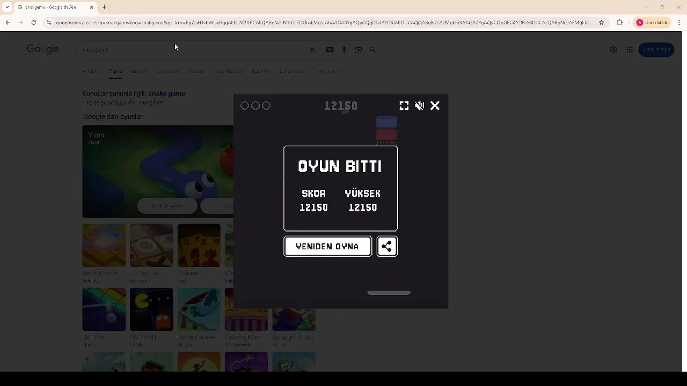Click the suggested "snake game" link
This screenshot has height=386, width=687.
(166, 93)
